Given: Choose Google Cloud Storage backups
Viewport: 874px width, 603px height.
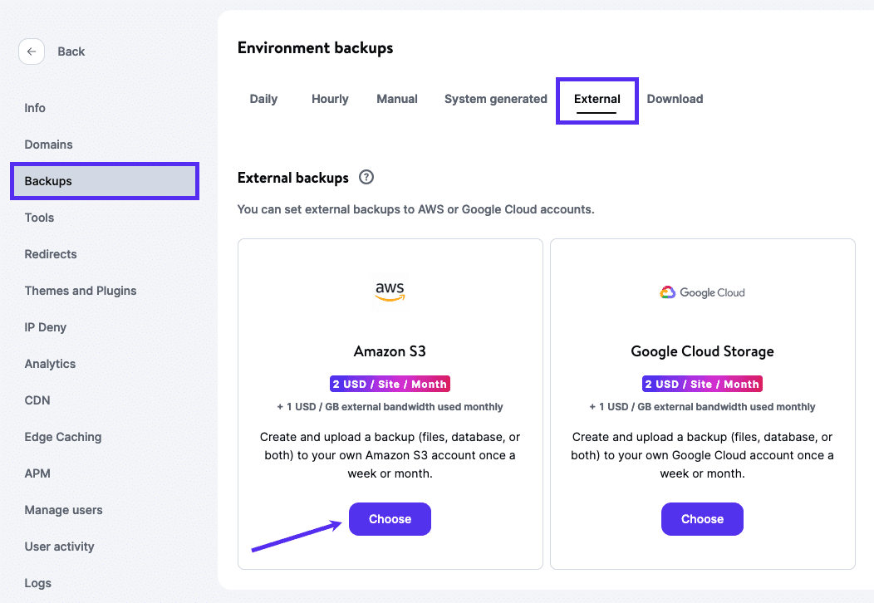Looking at the screenshot, I should coord(702,518).
